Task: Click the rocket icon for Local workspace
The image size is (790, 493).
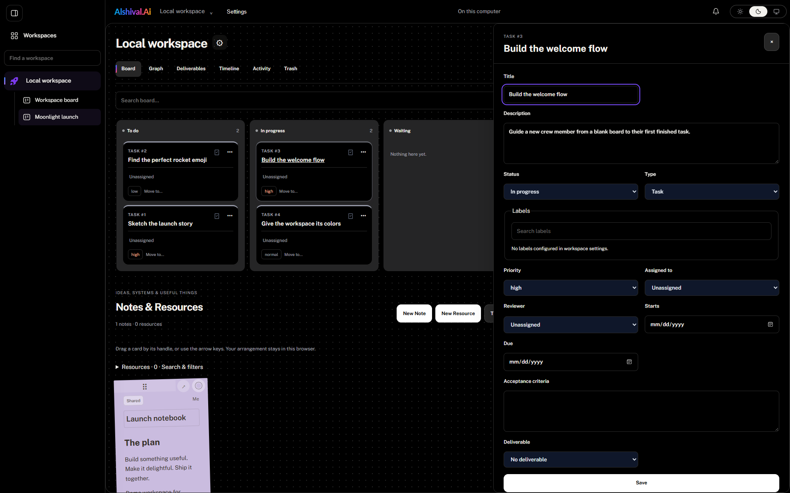Action: (x=14, y=81)
